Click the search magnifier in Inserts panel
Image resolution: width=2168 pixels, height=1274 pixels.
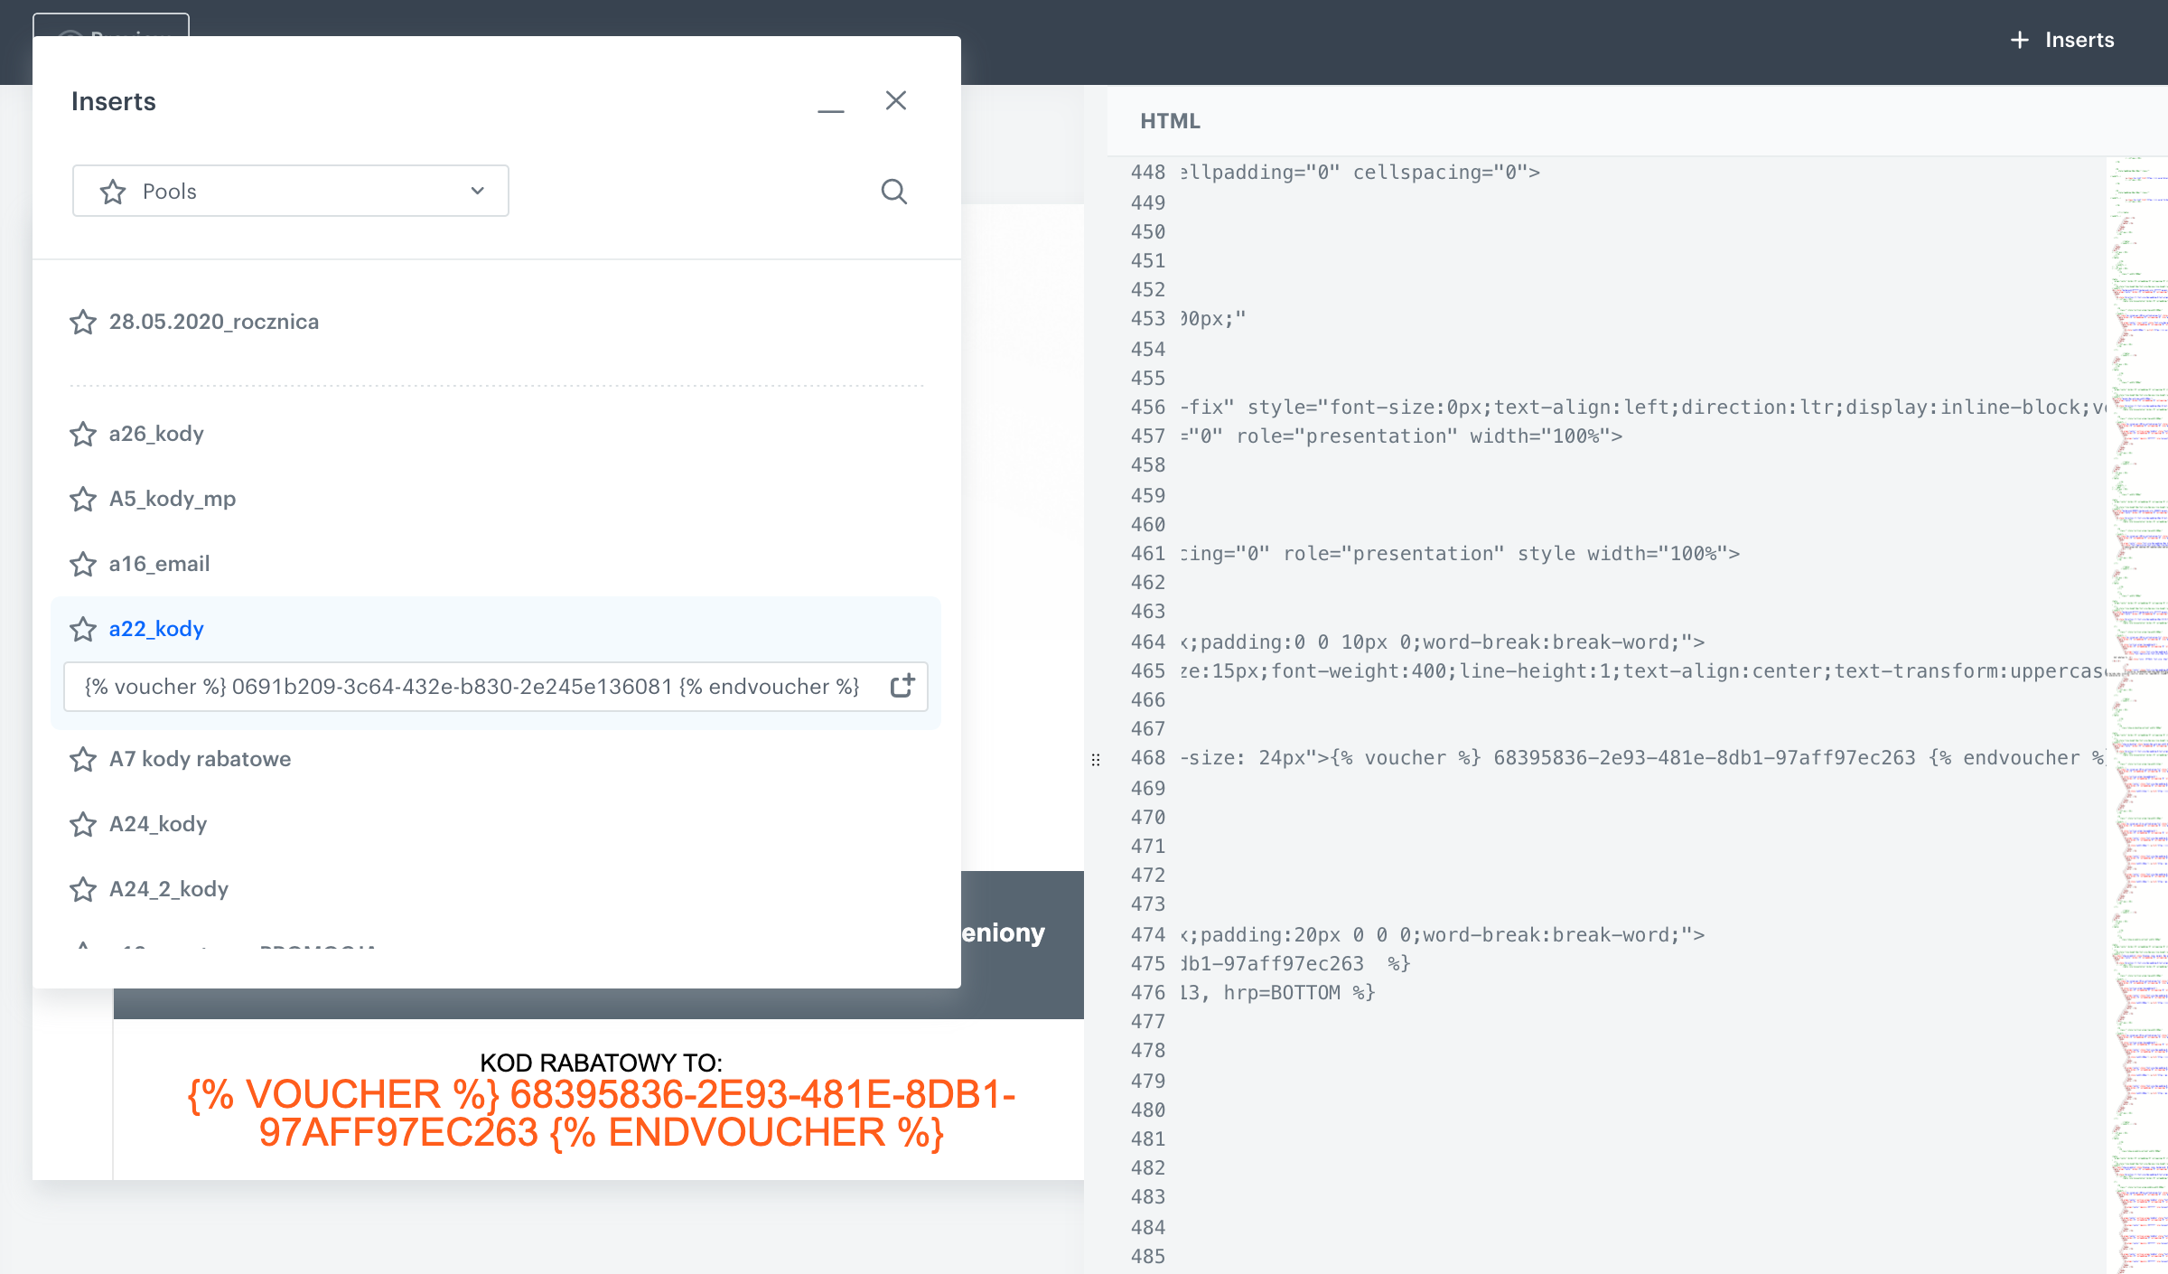click(893, 192)
